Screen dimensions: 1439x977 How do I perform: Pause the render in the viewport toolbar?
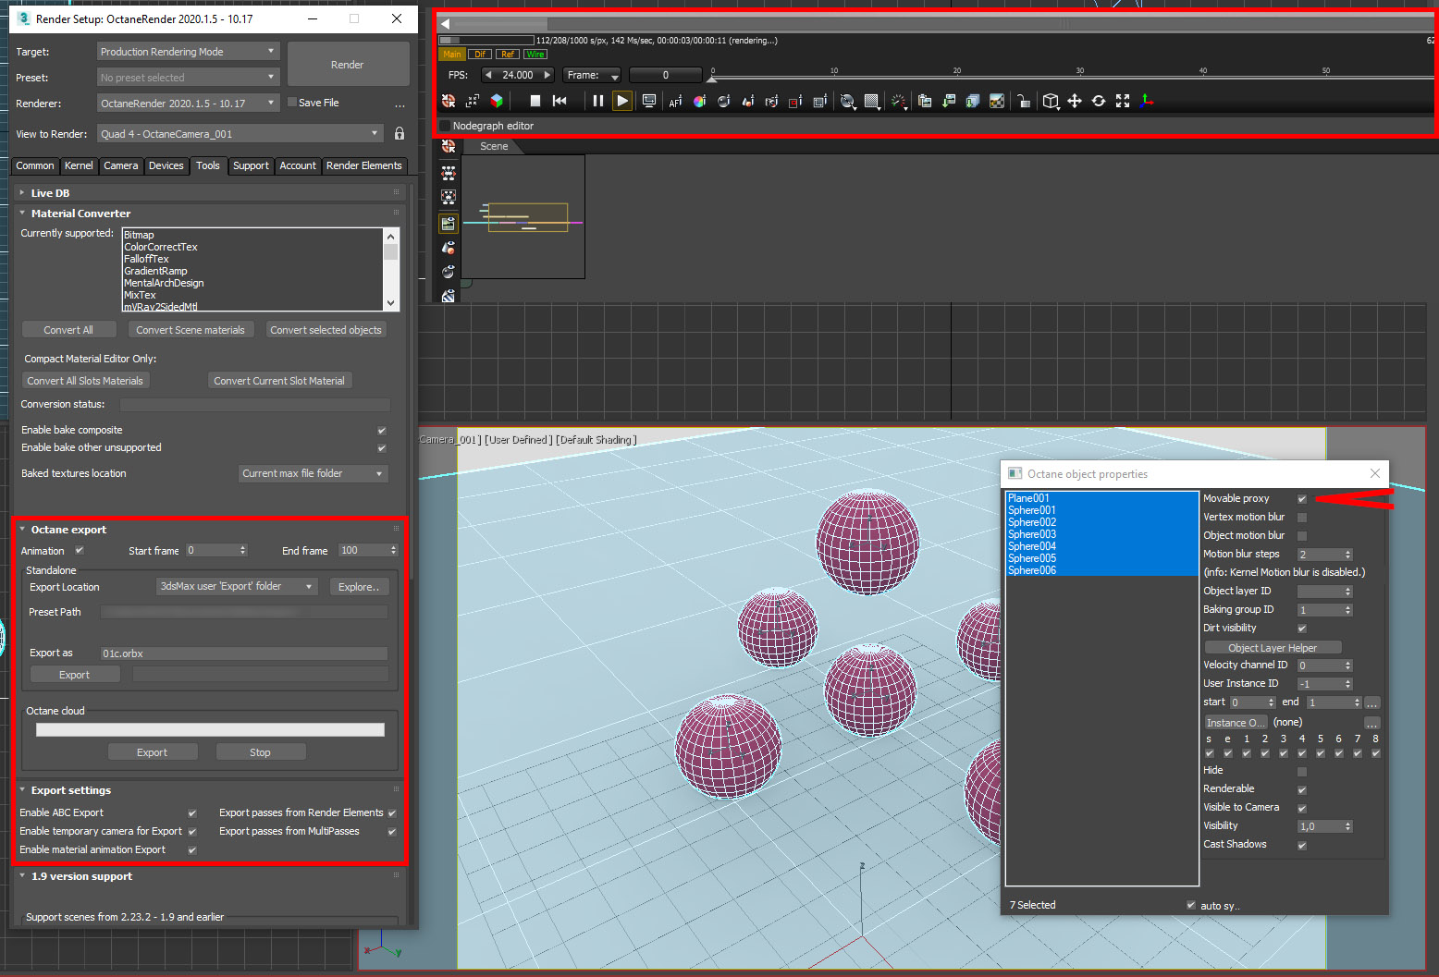597,101
